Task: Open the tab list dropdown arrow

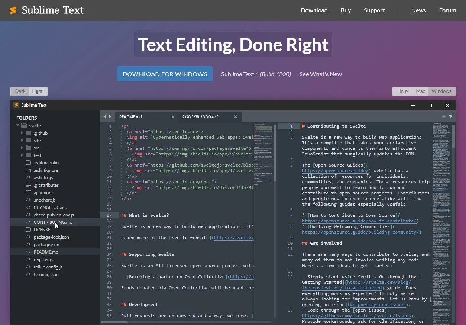Action: 450,116
